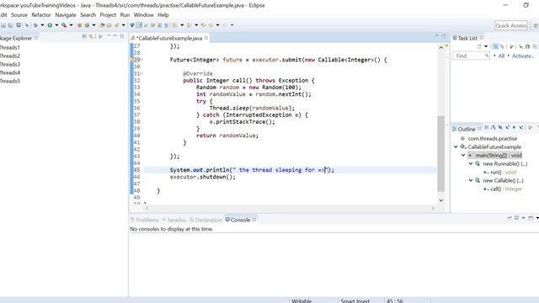This screenshot has width=539, height=303.
Task: Click the Find field in Task List
Action: click(x=471, y=56)
